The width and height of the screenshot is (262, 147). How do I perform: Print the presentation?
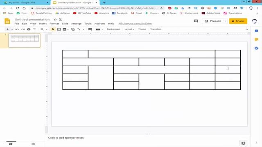click(29, 29)
